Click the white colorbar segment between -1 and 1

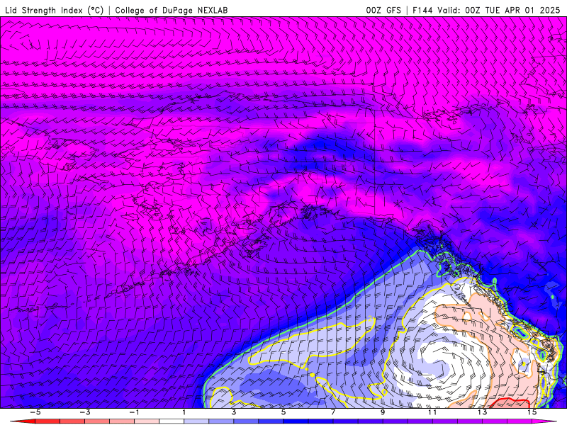172,421
